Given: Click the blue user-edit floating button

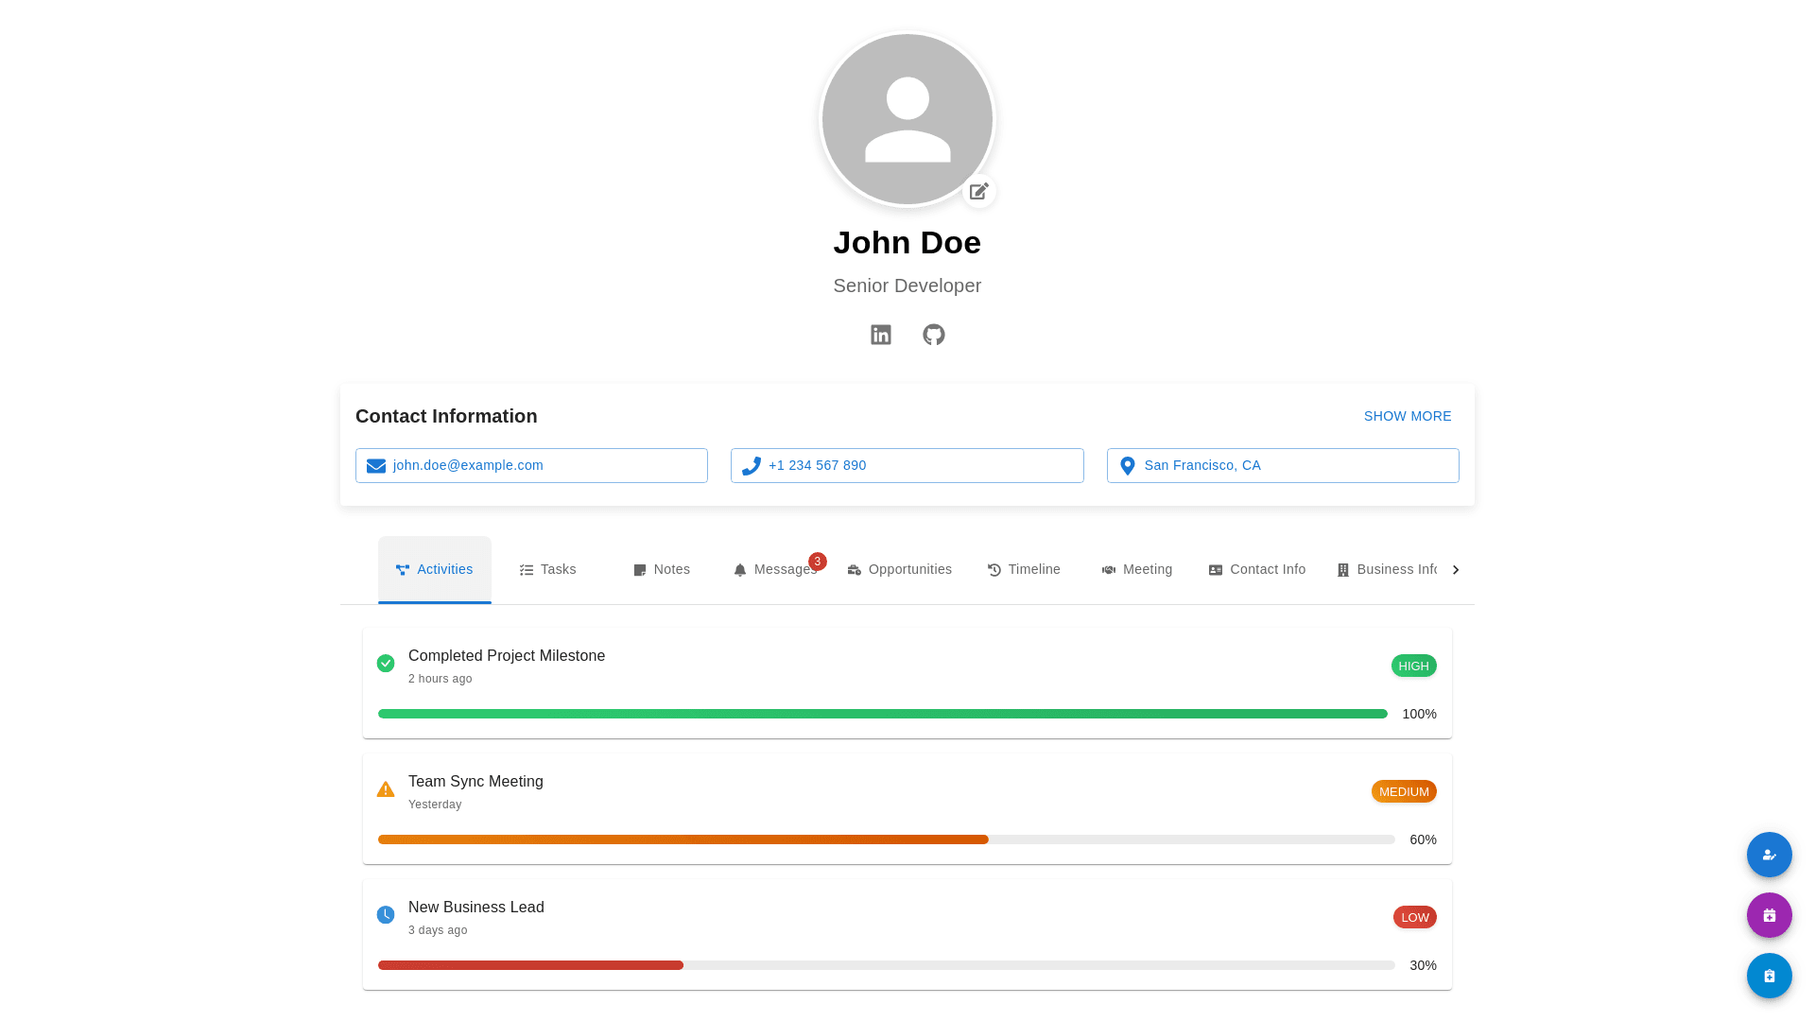Looking at the screenshot, I should click(1769, 855).
